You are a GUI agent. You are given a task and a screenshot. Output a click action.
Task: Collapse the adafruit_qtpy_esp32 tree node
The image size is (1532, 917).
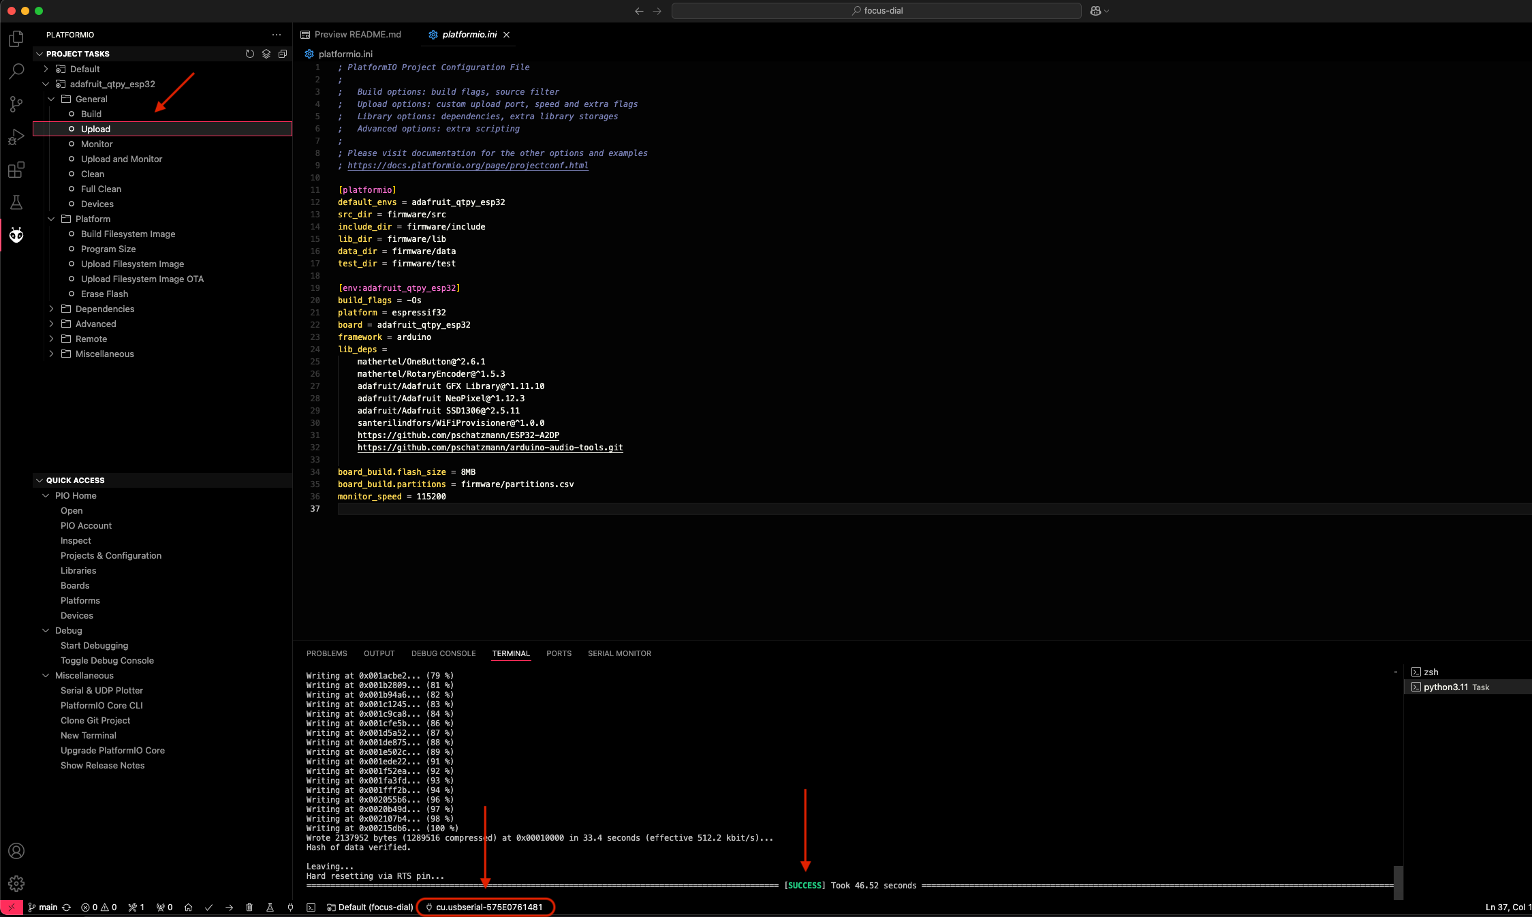tap(46, 84)
